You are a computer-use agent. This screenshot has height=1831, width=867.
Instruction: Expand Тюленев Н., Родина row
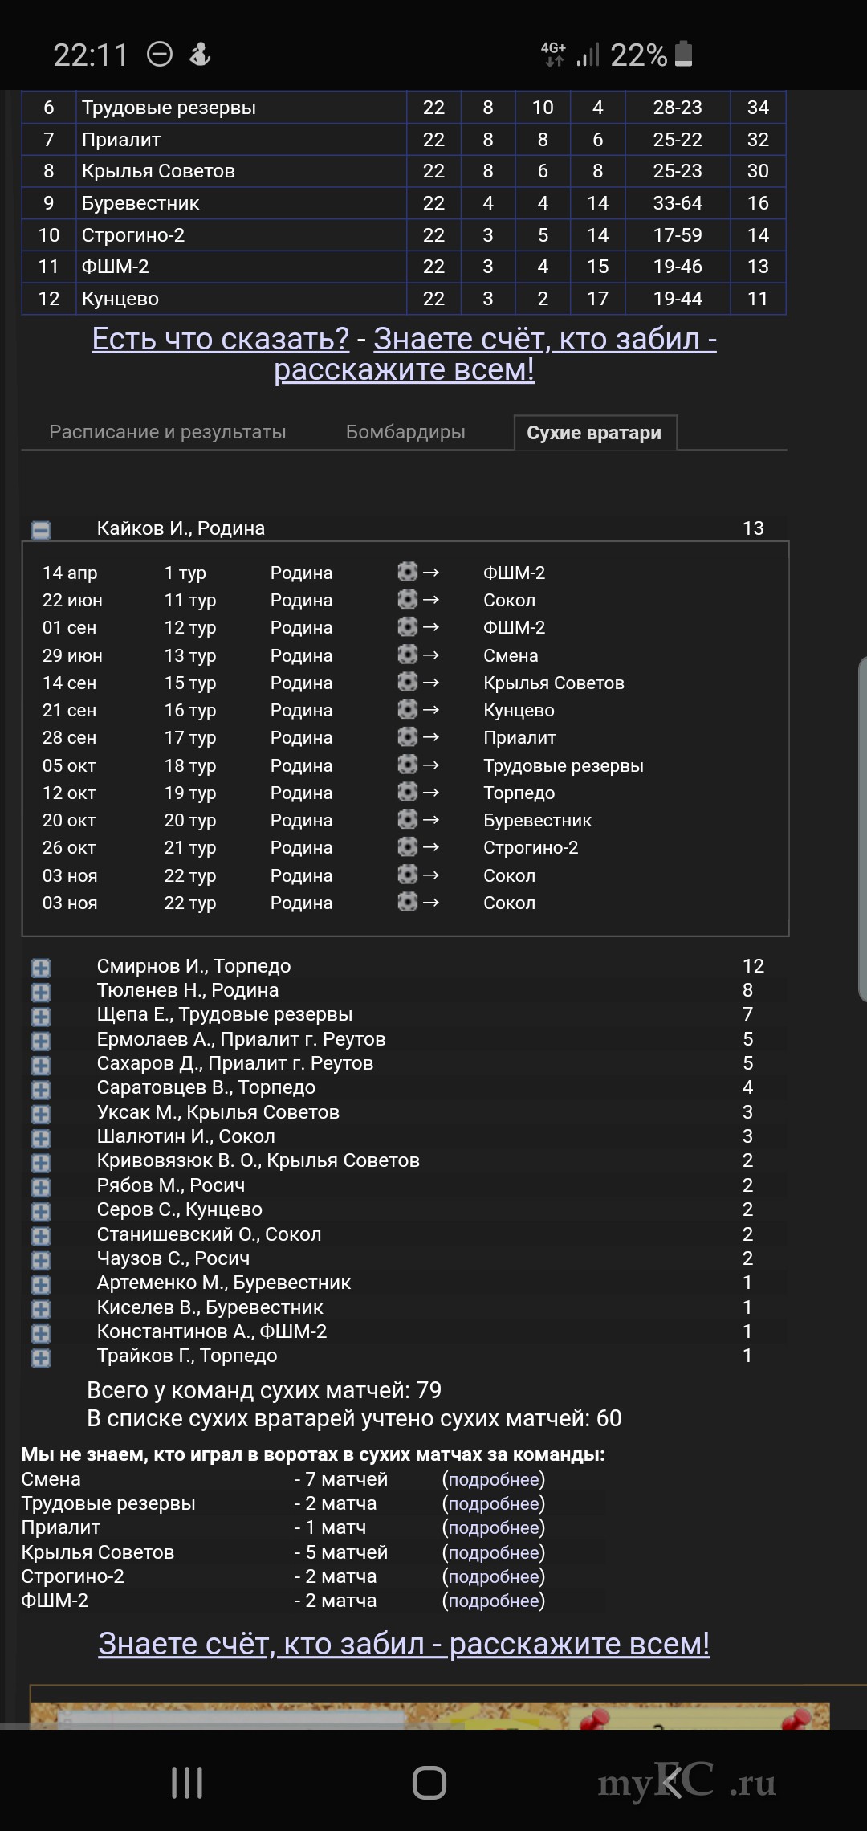tap(41, 993)
